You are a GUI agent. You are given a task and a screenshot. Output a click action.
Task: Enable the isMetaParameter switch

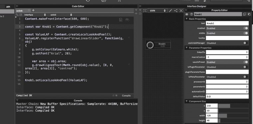tap(246, 77)
